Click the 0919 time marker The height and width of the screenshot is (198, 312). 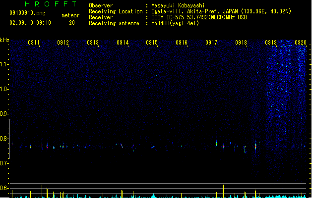(271, 43)
